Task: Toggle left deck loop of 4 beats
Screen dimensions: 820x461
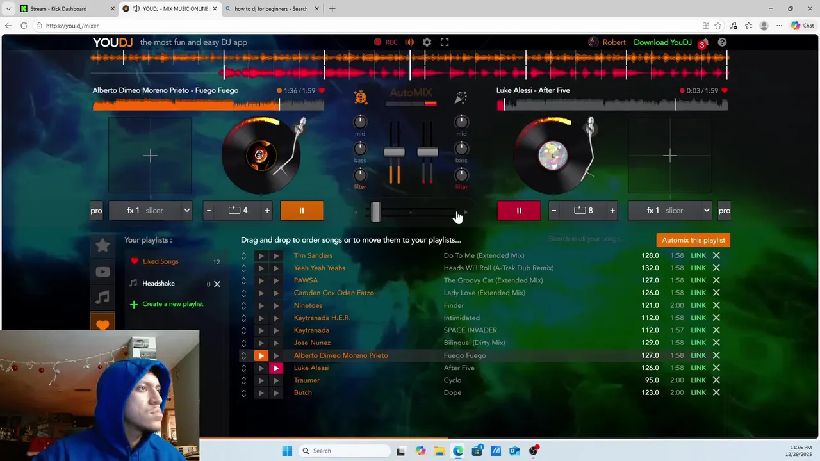Action: click(x=238, y=211)
